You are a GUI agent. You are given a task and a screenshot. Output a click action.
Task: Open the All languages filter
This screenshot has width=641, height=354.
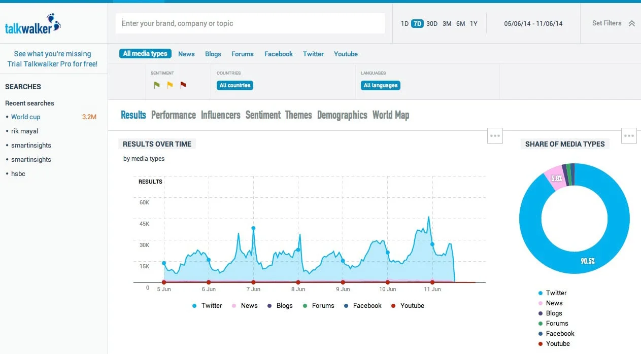(x=381, y=85)
